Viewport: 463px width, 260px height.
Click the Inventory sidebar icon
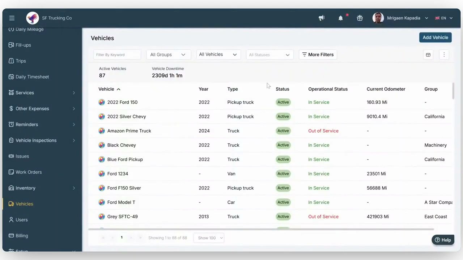click(x=11, y=188)
